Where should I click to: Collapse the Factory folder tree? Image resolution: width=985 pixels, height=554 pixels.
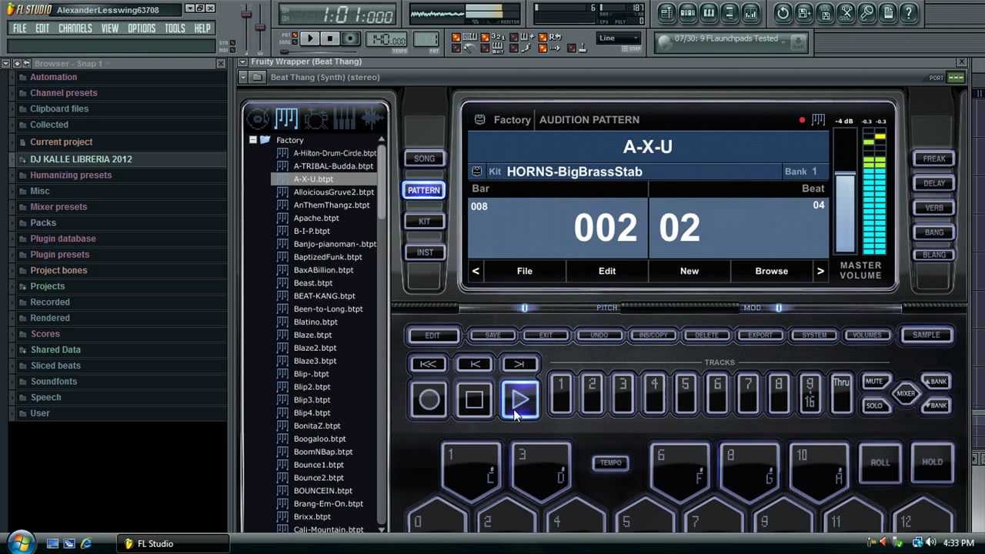click(252, 140)
